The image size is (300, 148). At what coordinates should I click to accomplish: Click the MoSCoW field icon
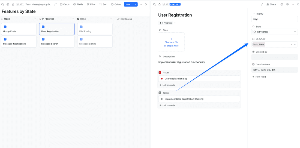(x=253, y=39)
